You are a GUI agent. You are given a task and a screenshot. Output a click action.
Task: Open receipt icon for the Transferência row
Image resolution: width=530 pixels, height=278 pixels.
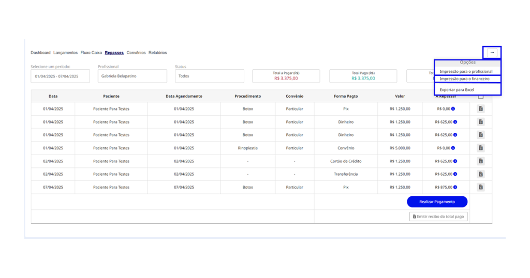click(x=481, y=174)
